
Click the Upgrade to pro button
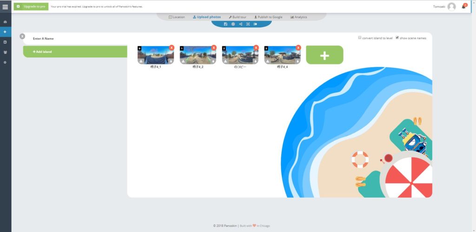pos(31,6)
